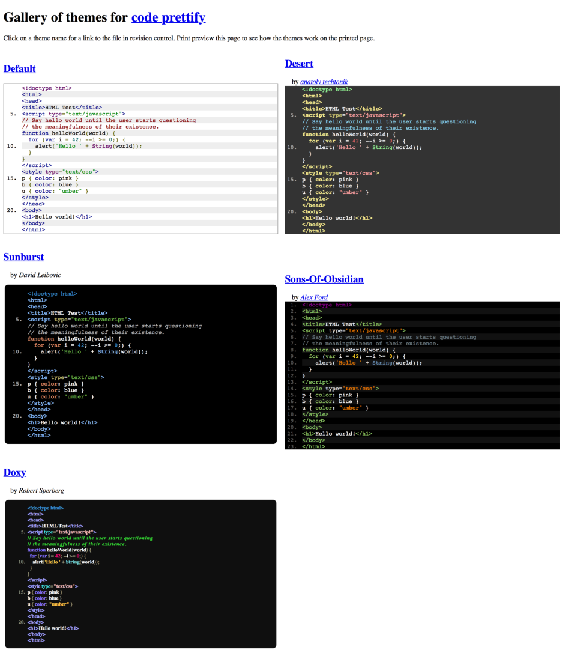Open the Doxy theme link
580x665 pixels.
(x=15, y=472)
